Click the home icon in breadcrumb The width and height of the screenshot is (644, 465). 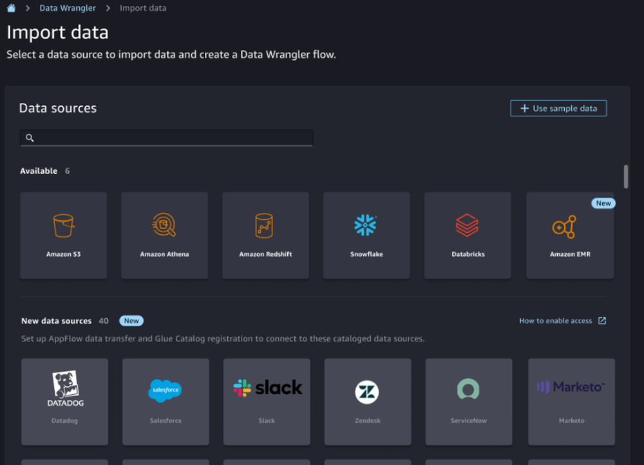point(11,8)
